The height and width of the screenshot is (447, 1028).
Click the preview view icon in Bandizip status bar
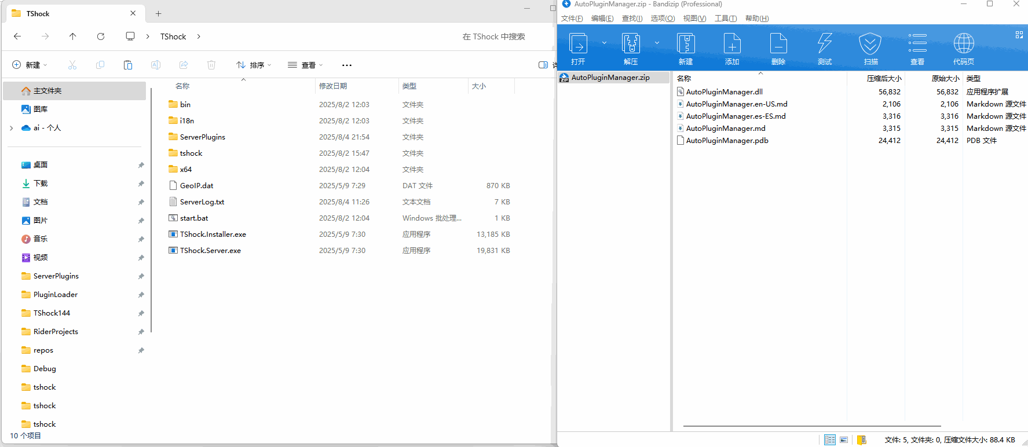click(x=844, y=440)
